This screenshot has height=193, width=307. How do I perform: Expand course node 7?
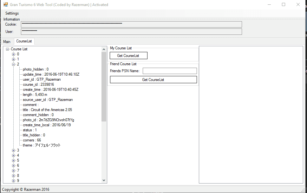pos(14,171)
